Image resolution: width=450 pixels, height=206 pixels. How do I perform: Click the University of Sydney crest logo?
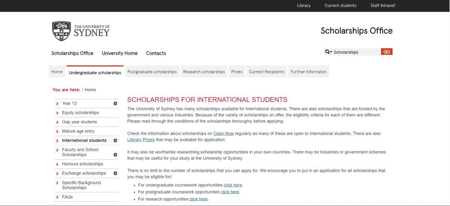coord(61,31)
